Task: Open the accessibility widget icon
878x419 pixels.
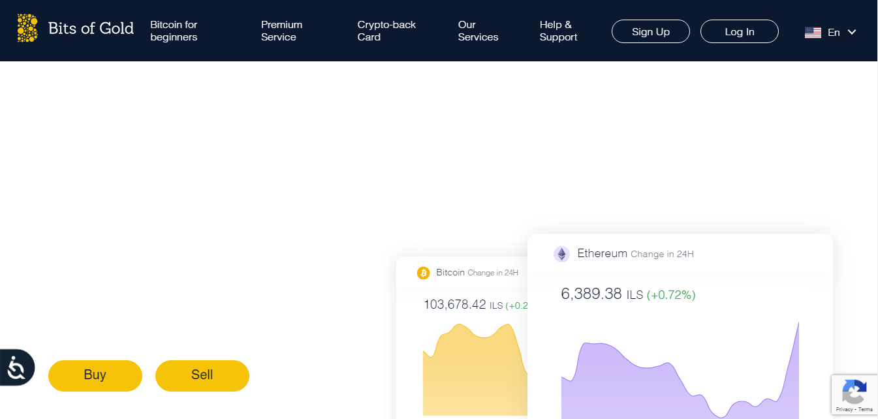Action: [16, 367]
